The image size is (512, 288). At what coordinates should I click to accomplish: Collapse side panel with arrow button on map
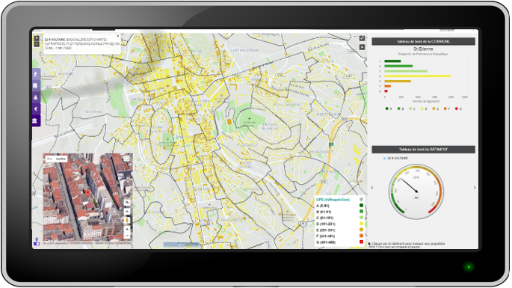tap(362, 47)
